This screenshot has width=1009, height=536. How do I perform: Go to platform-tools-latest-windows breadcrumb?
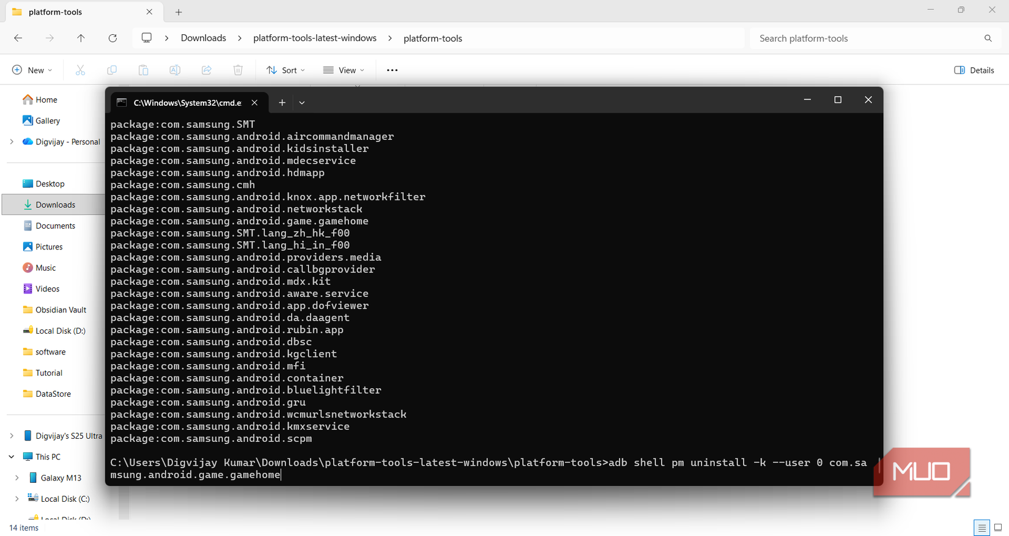[x=315, y=38]
